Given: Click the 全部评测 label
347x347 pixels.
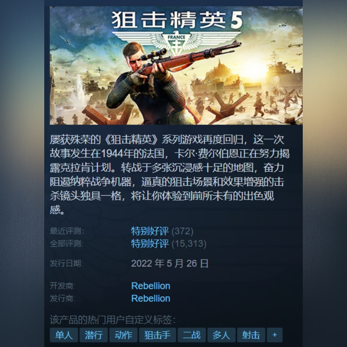Looking at the screenshot, I should tap(66, 244).
